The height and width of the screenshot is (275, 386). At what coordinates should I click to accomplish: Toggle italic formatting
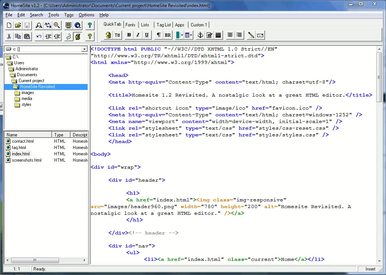[138, 35]
